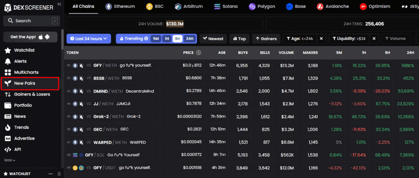Toggle price currency dollar icon
419x178 pixels.
click(198, 53)
